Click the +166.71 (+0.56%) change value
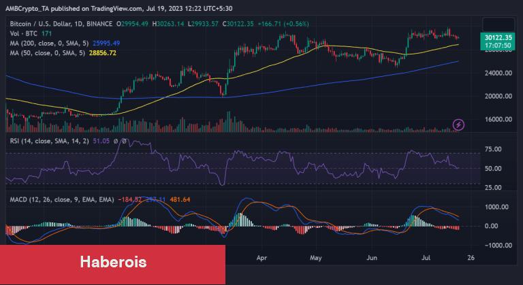 click(x=283, y=24)
